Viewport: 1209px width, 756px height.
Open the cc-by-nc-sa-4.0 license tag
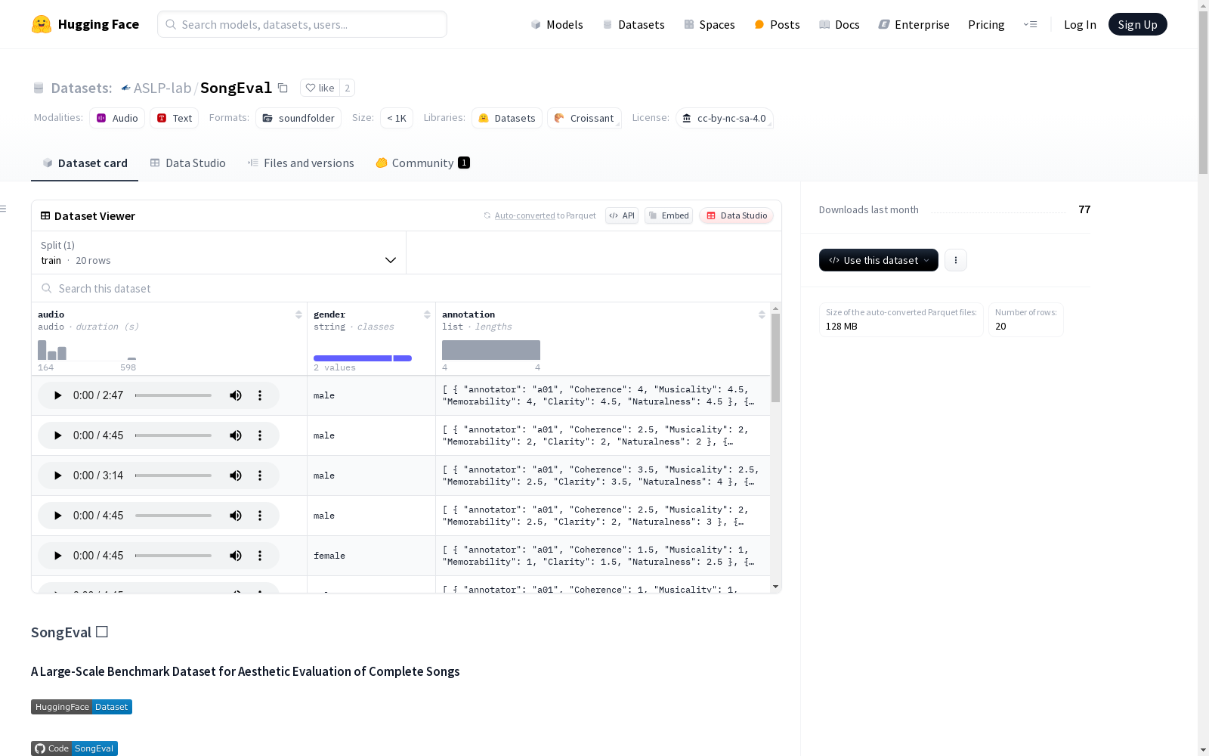725,118
